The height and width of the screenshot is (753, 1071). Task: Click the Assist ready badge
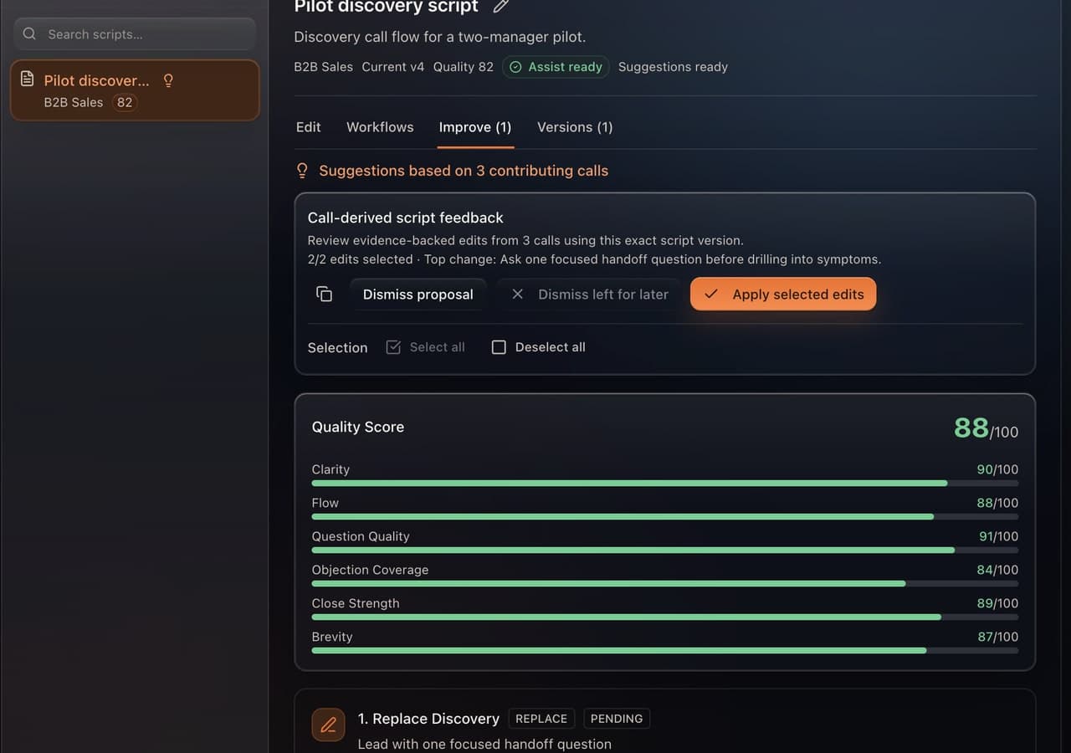click(x=556, y=67)
